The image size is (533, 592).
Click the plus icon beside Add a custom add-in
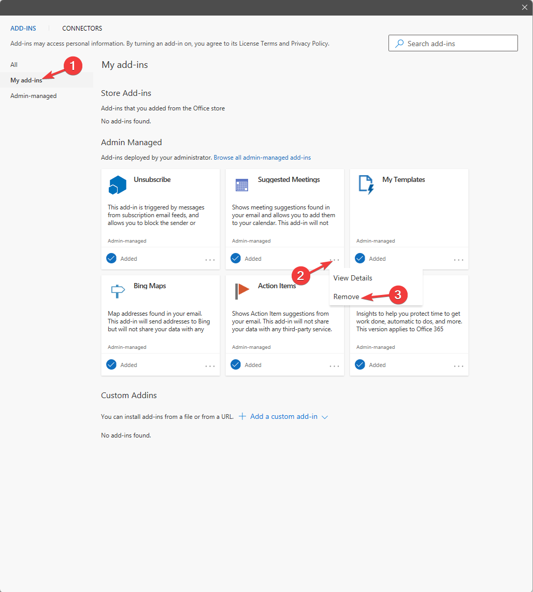pyautogui.click(x=242, y=416)
